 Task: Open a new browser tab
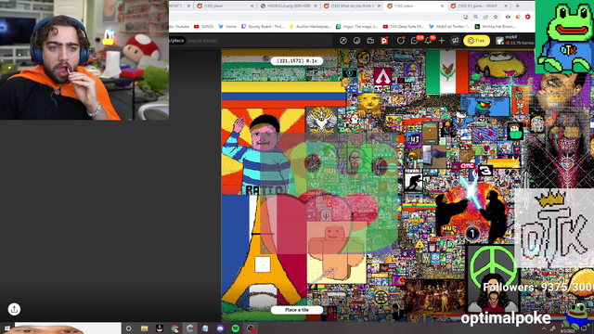tap(517, 6)
